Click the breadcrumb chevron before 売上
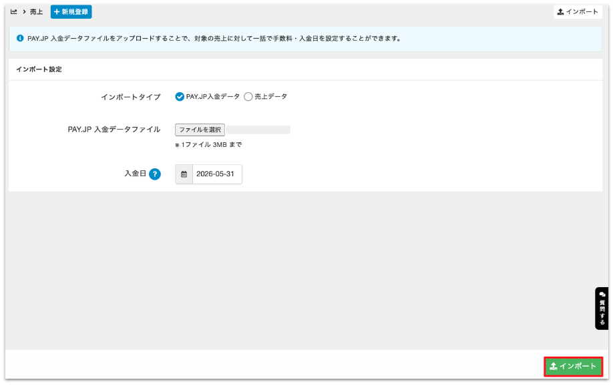 tap(24, 12)
